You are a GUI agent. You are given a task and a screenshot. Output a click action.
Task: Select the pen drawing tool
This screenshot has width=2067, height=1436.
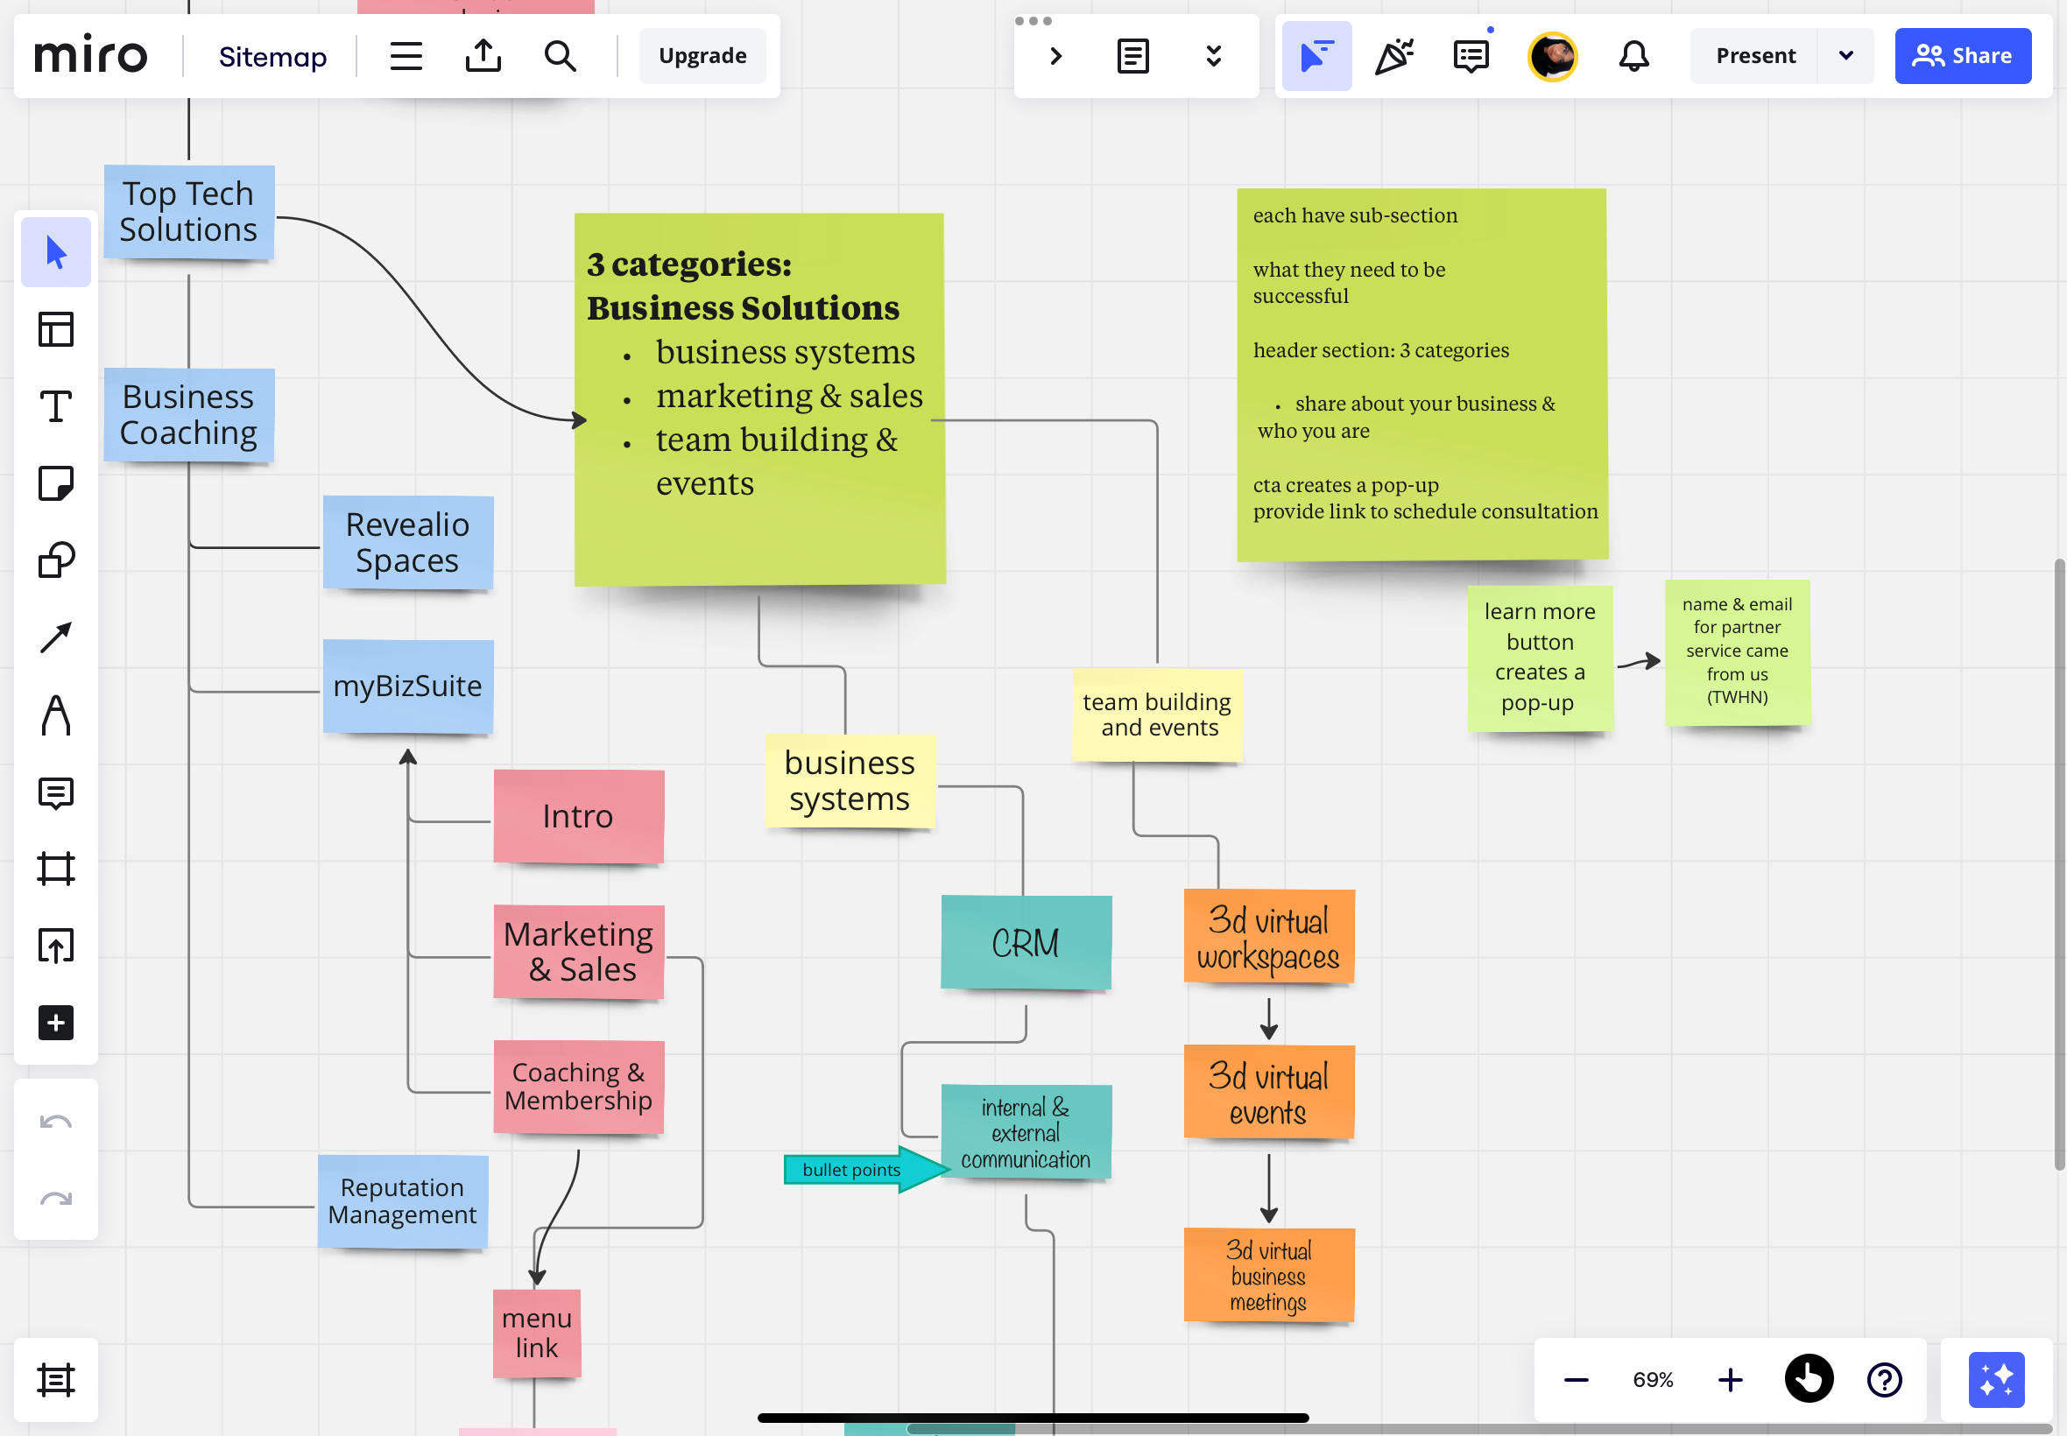coord(56,714)
